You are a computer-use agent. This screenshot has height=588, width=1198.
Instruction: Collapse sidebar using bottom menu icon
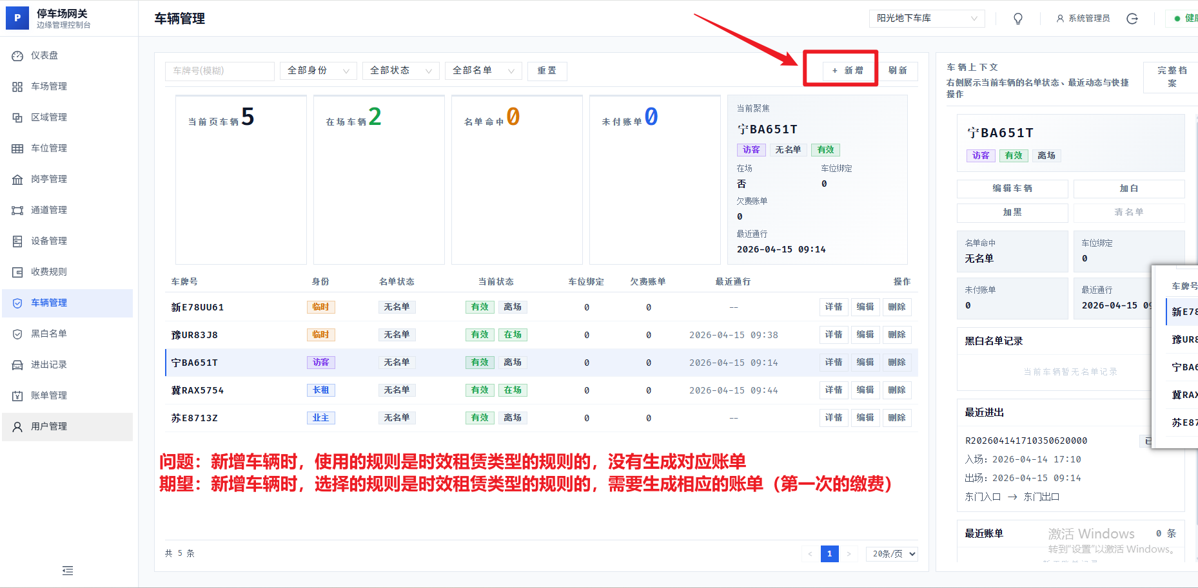(68, 571)
